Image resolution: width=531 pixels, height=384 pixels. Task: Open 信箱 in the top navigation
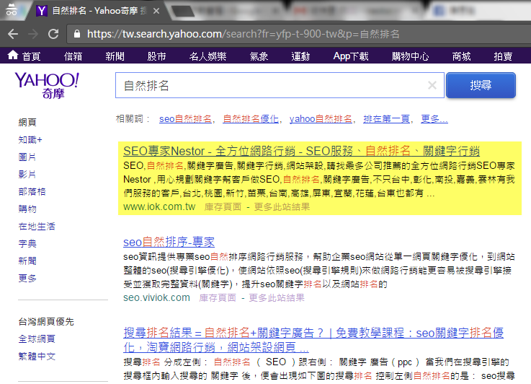click(73, 56)
